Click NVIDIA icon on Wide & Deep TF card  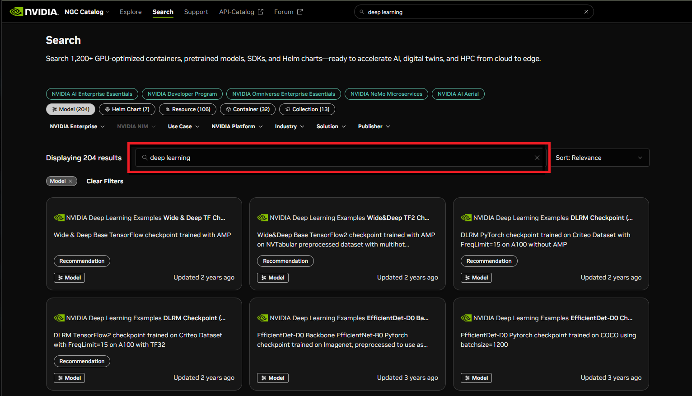59,218
